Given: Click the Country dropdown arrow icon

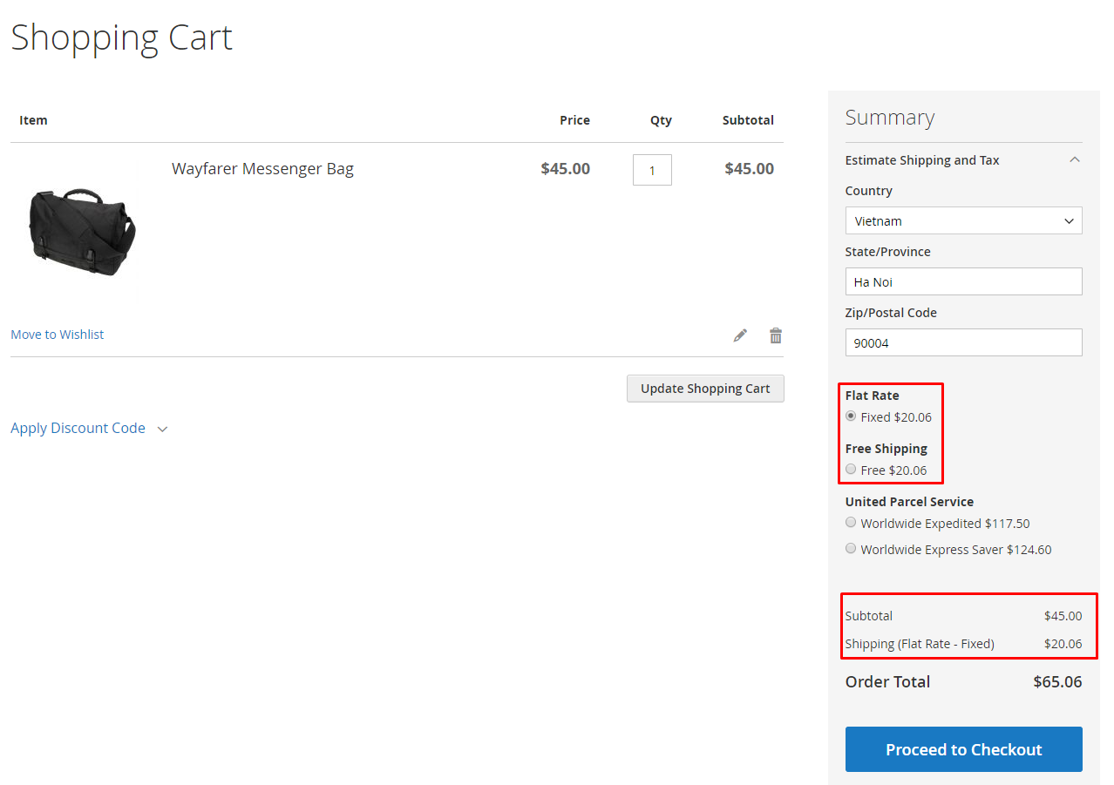Looking at the screenshot, I should (x=1069, y=221).
